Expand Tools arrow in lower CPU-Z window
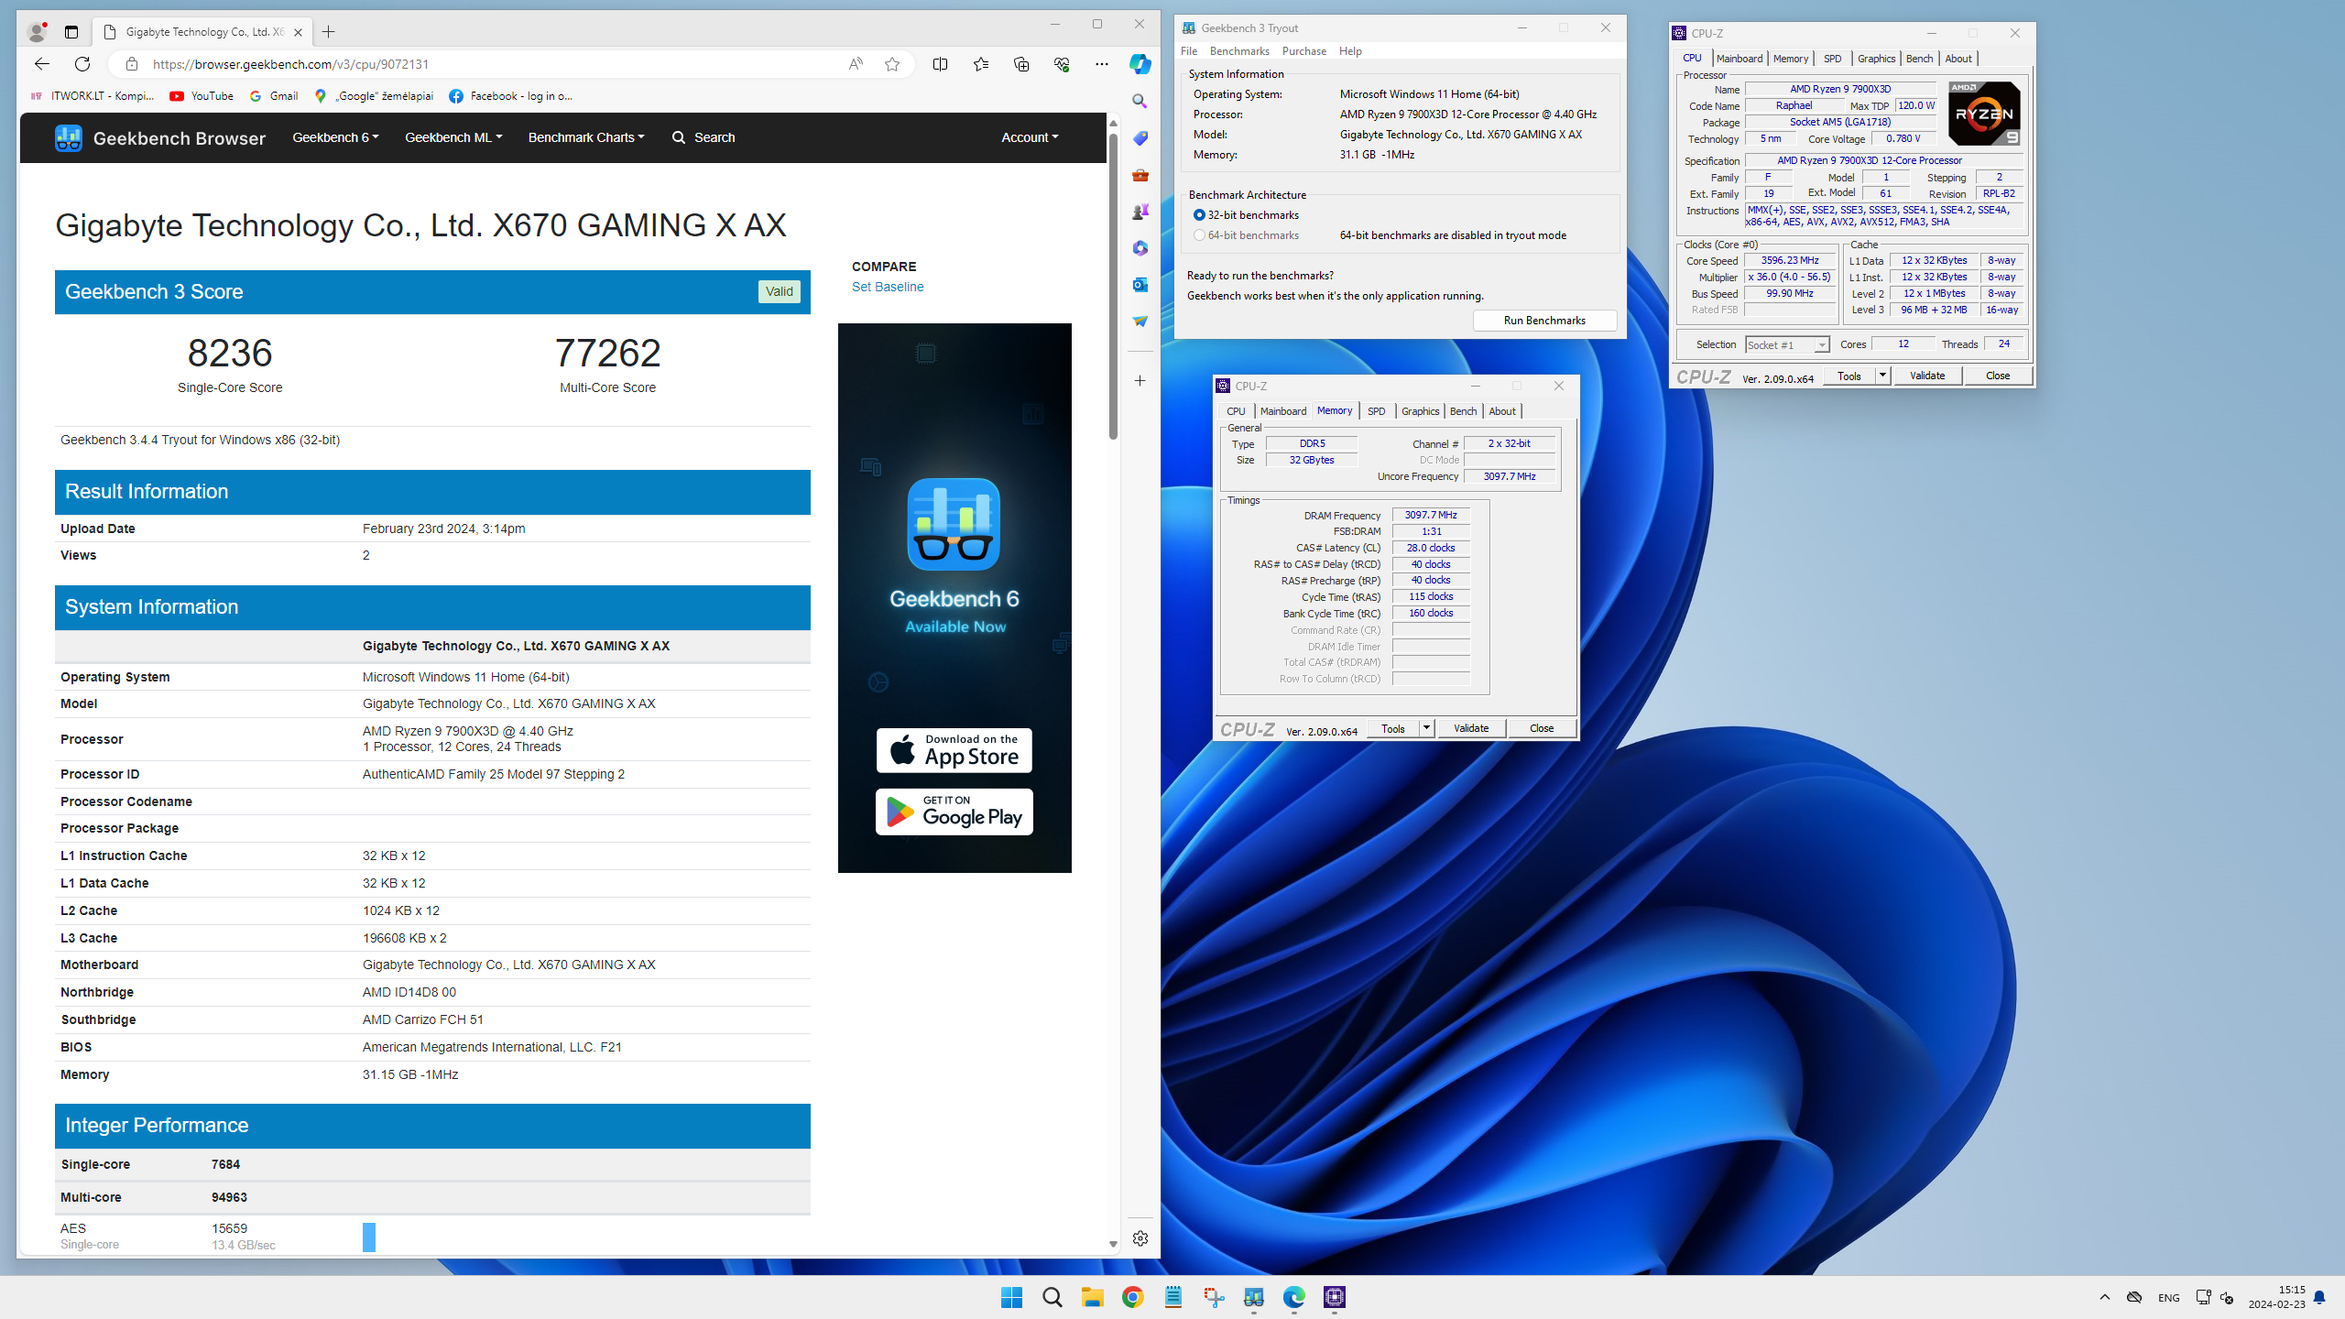This screenshot has height=1319, width=2345. point(1426,728)
